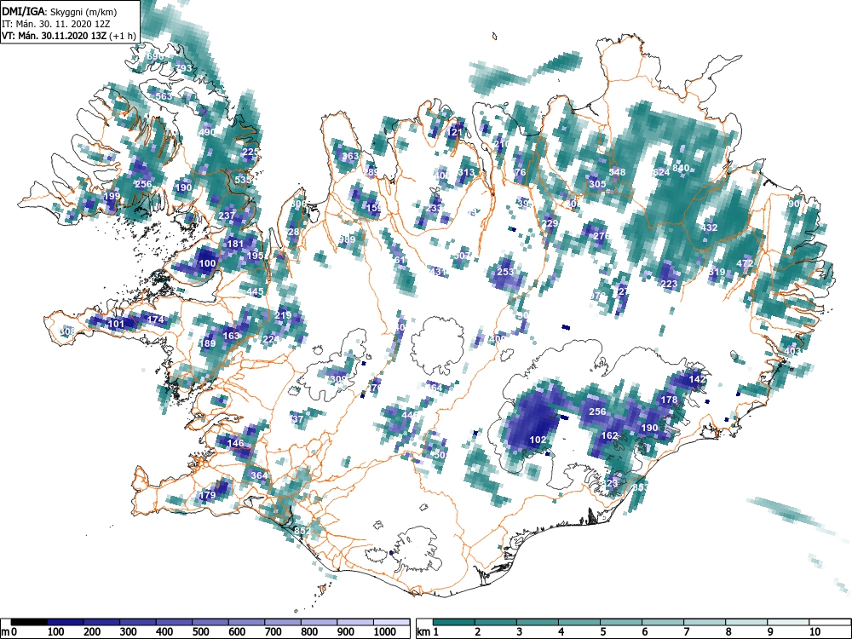
Task: Click the map value '535' in the Westfjords
Action: click(243, 180)
